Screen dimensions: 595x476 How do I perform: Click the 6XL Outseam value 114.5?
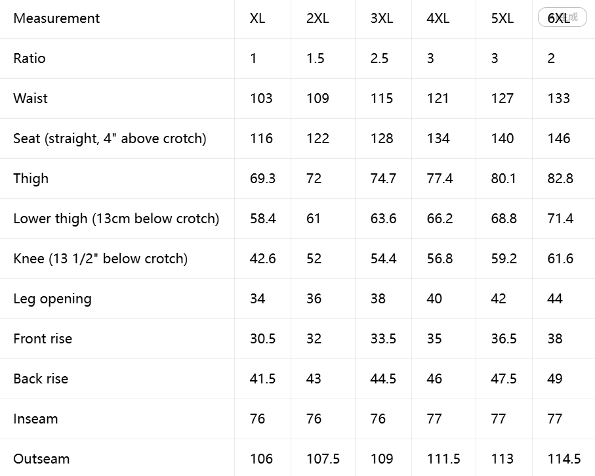[x=564, y=459]
